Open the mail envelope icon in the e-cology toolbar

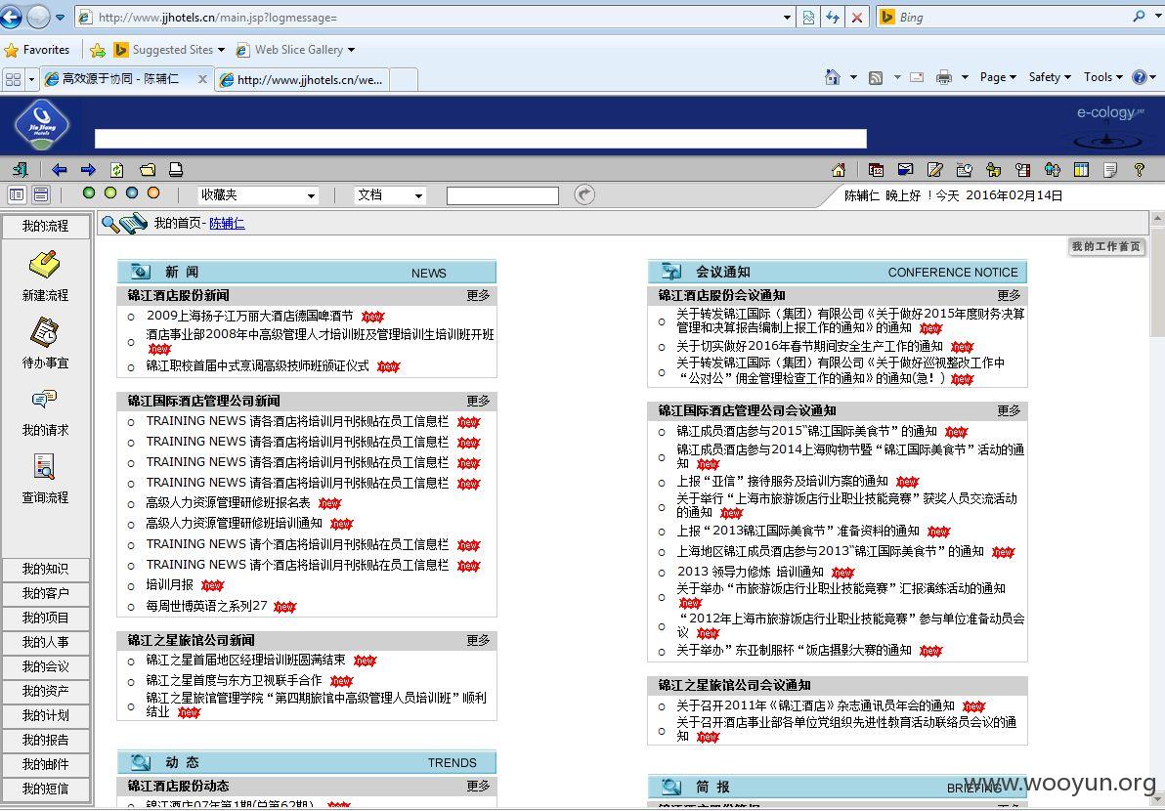click(x=905, y=170)
